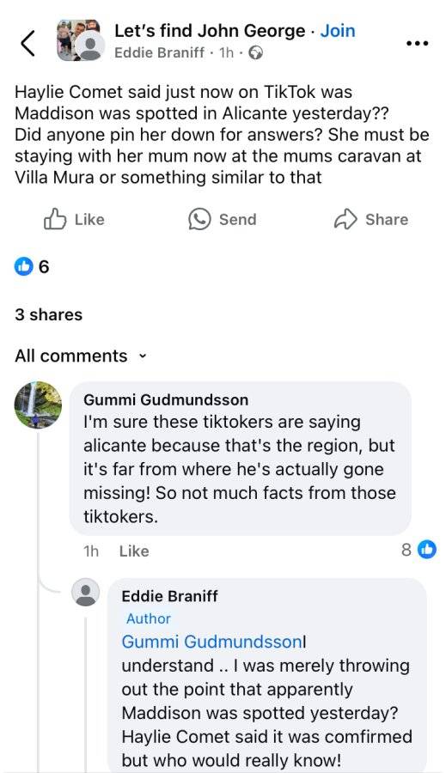Open Gummi Gudmundsson's waterfall profile picture
This screenshot has width=446, height=773.
(x=38, y=405)
